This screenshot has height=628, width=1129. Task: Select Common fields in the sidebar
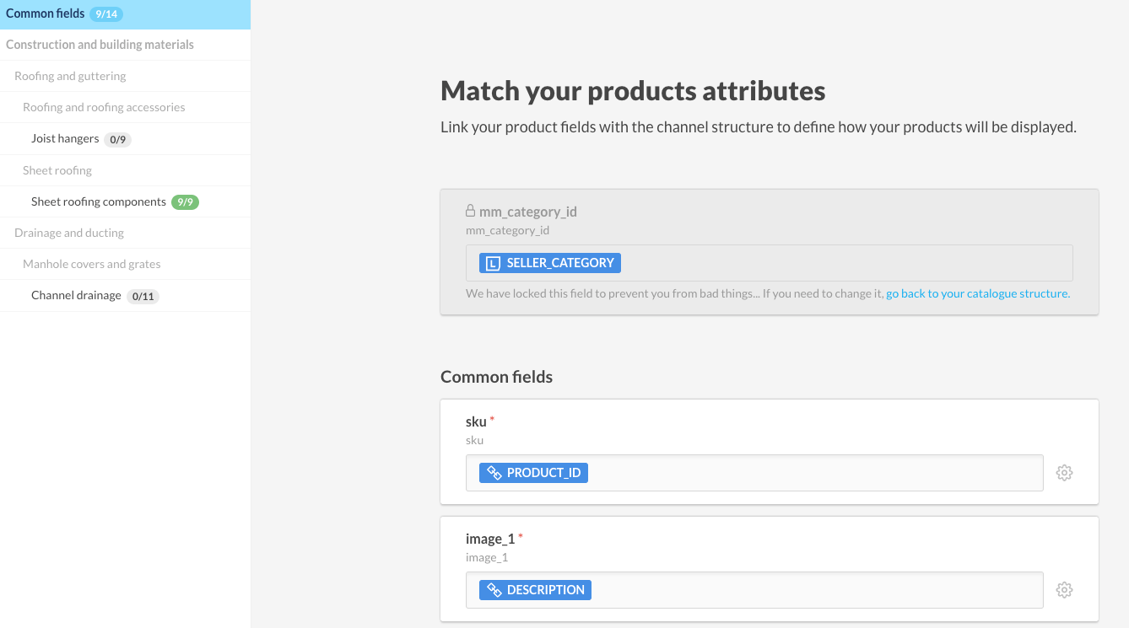(46, 14)
